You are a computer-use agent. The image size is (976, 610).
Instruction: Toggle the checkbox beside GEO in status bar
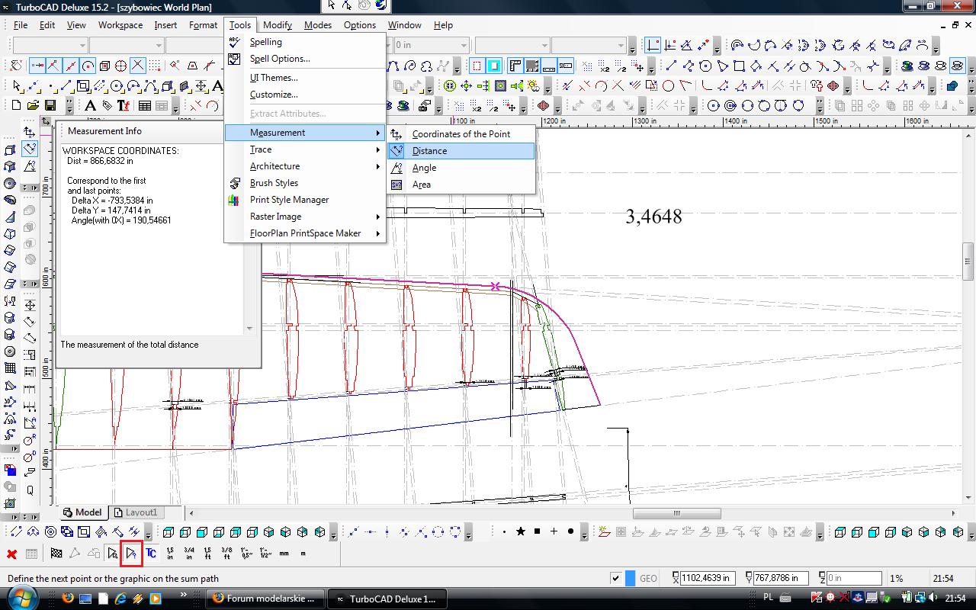click(x=615, y=579)
